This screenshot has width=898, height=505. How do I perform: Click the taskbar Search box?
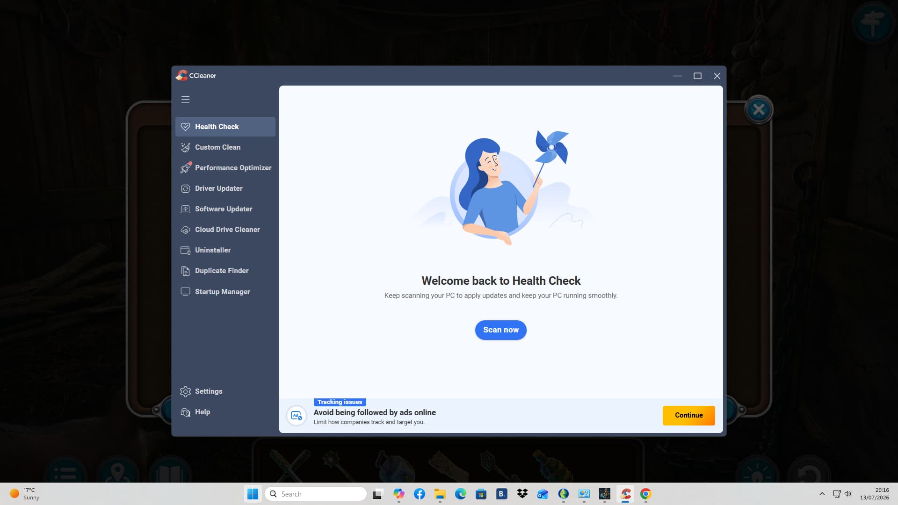coord(316,494)
